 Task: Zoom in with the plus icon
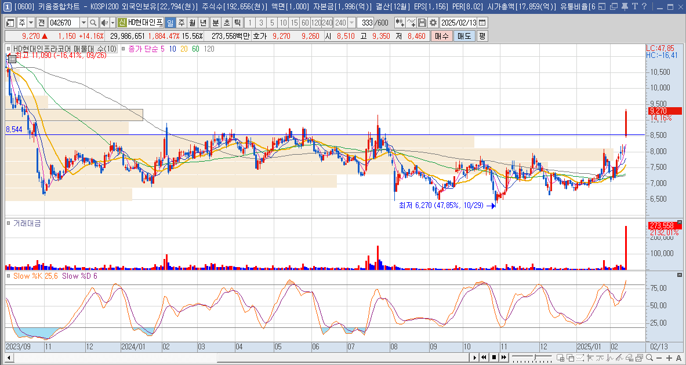669,357
